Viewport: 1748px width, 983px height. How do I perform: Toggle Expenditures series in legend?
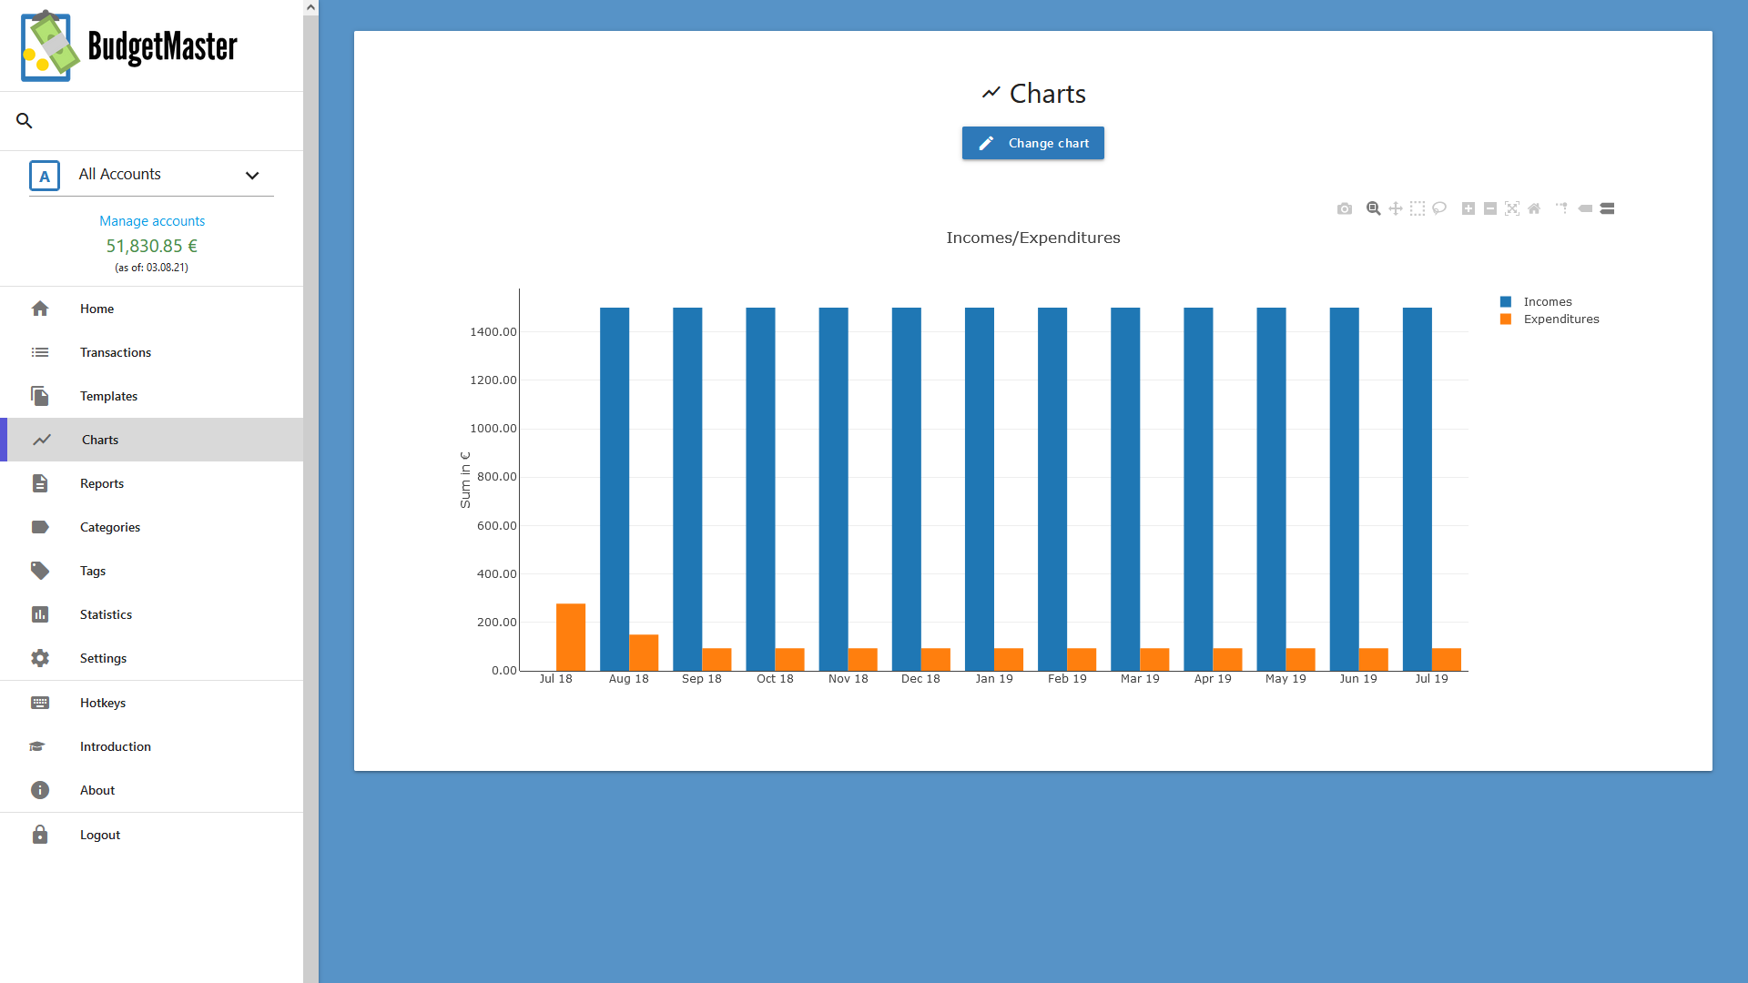tap(1560, 319)
